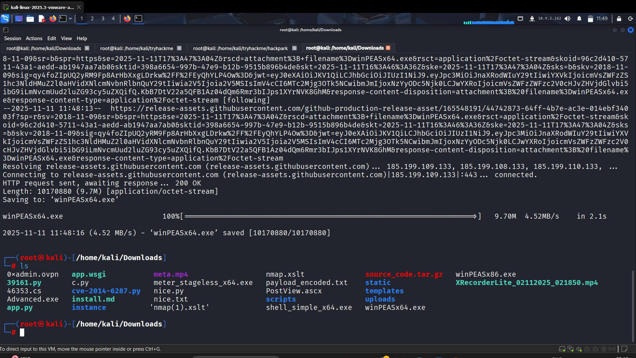Toggle the VMware sound card status icon

point(579,349)
